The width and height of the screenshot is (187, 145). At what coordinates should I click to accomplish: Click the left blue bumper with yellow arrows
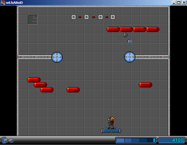pyautogui.click(x=57, y=57)
